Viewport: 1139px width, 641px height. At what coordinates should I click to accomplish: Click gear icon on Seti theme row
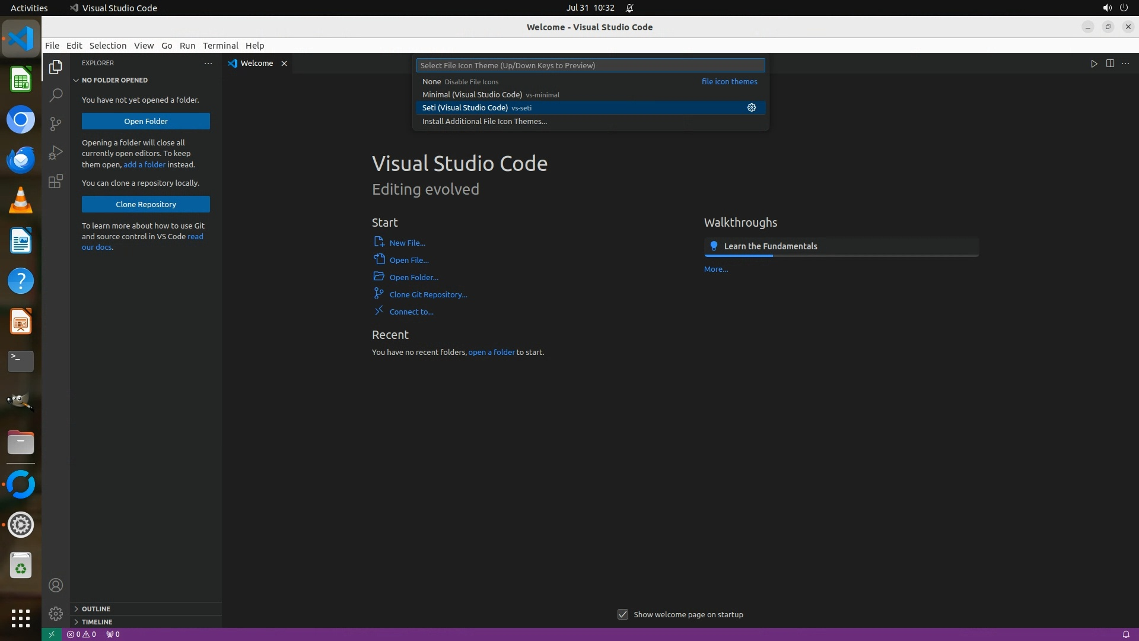pyautogui.click(x=752, y=107)
